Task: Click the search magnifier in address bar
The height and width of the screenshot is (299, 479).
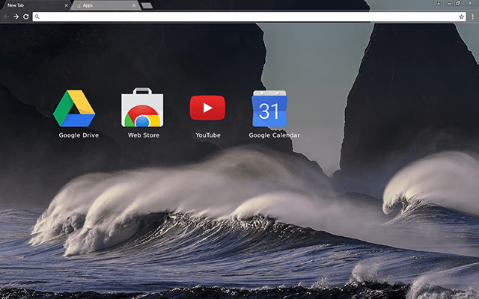Action: 37,16
